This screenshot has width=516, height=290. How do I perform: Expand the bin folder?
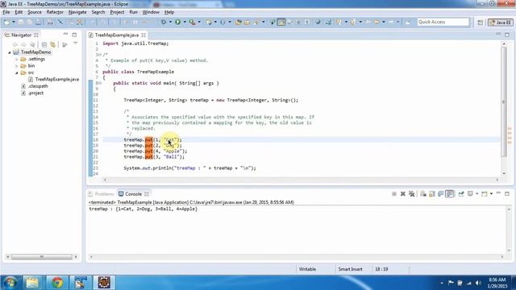click(x=16, y=66)
